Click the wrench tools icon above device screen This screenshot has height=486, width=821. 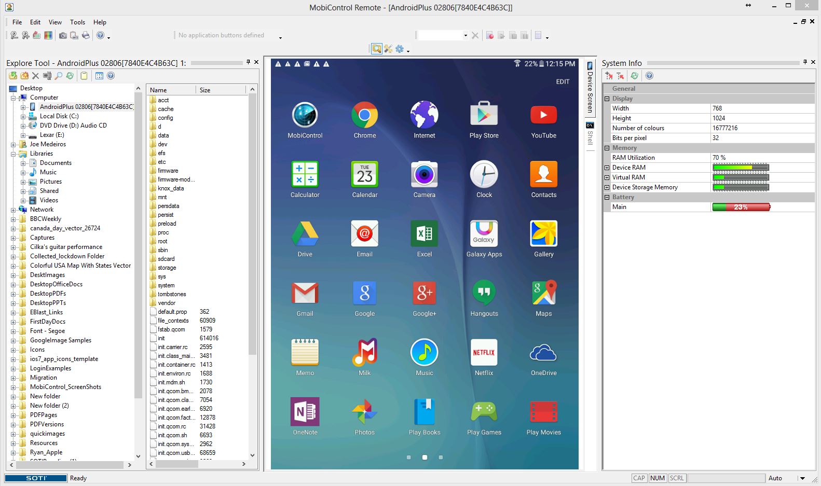click(x=388, y=49)
